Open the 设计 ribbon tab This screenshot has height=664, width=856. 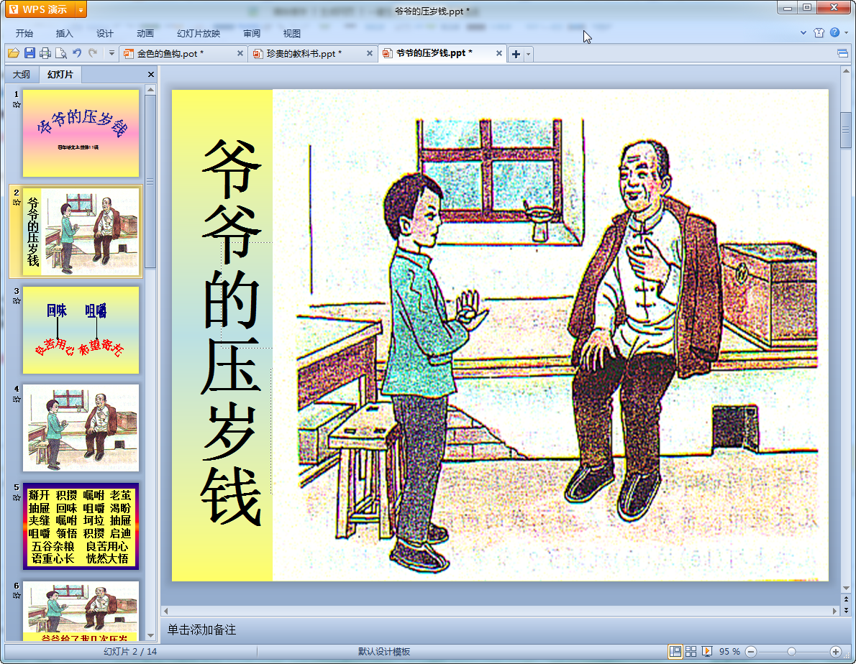click(x=104, y=33)
